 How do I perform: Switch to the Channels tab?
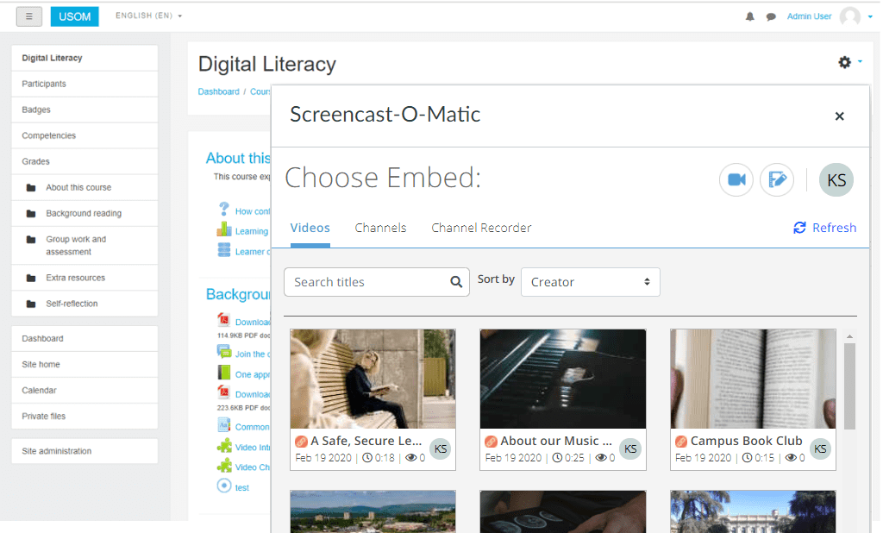pos(380,229)
